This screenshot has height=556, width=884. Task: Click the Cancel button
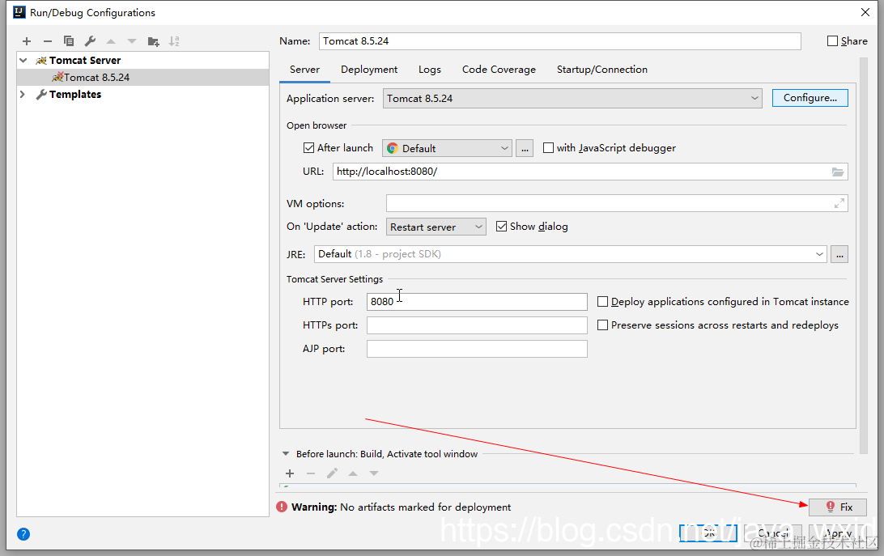[773, 533]
